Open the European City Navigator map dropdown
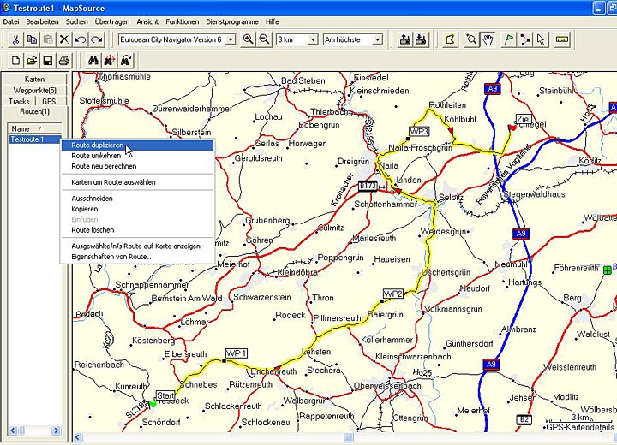Screen dimensions: 617x445 (230, 39)
